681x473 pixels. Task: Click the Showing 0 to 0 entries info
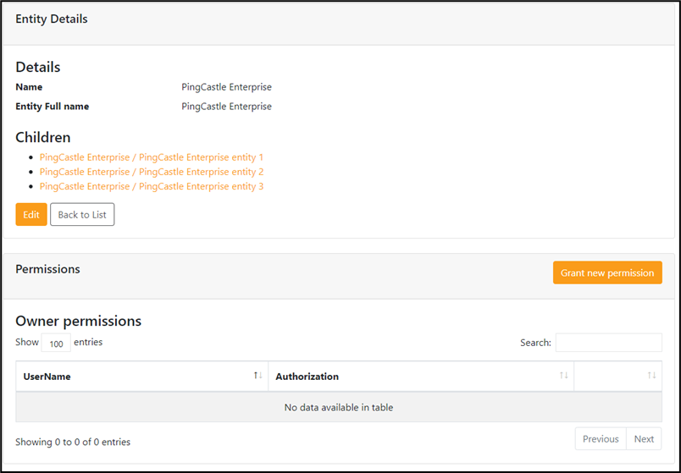click(73, 442)
